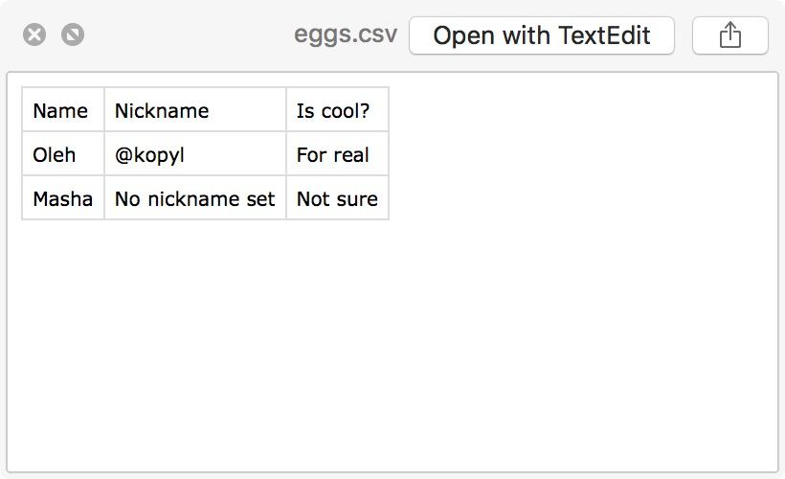This screenshot has height=479, width=785.
Task: Click the X icon in the title bar
Action: coord(34,35)
